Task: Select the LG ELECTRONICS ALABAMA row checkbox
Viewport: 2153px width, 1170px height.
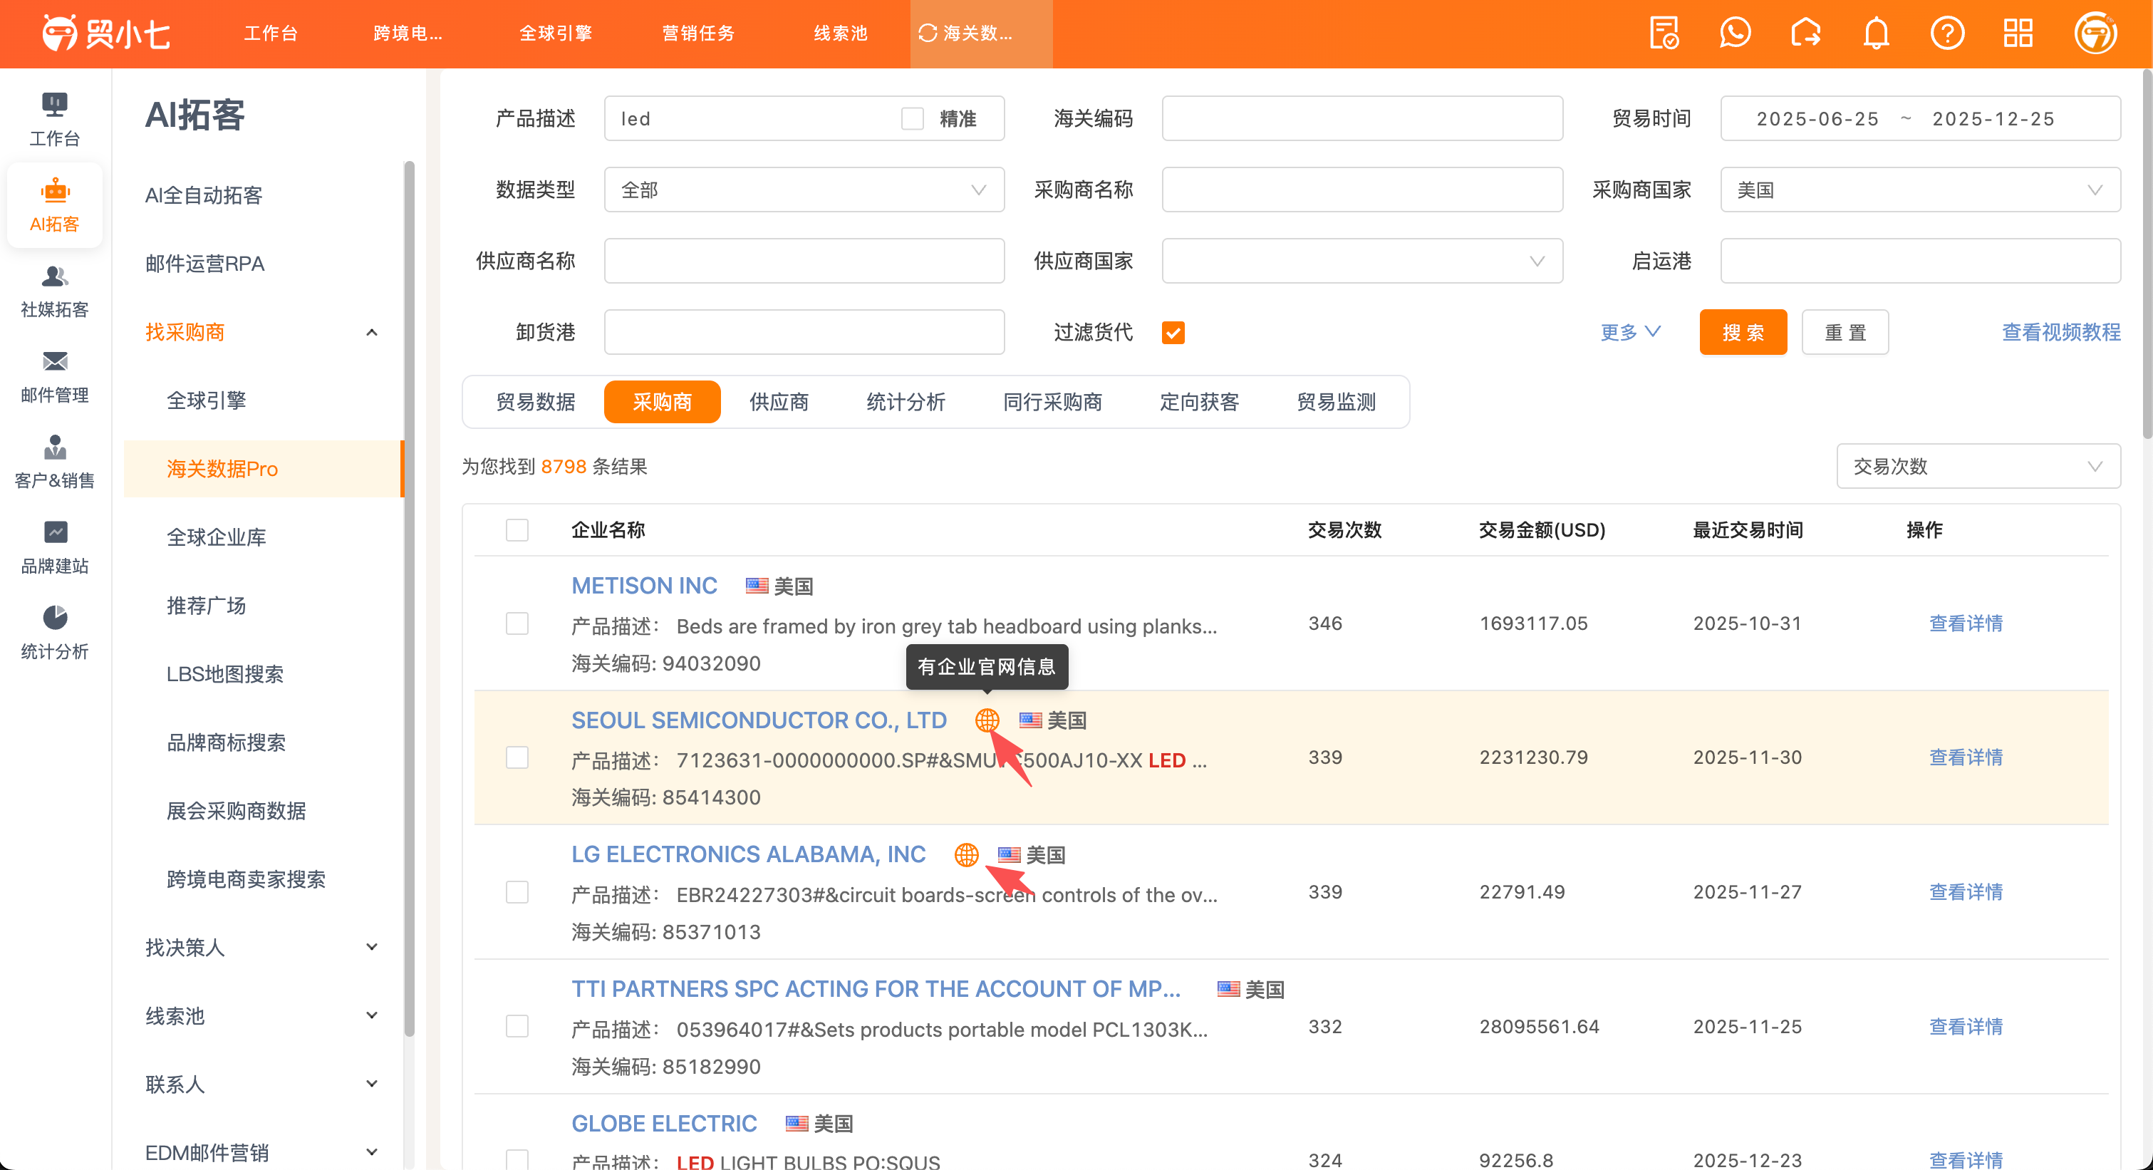Action: coord(517,891)
